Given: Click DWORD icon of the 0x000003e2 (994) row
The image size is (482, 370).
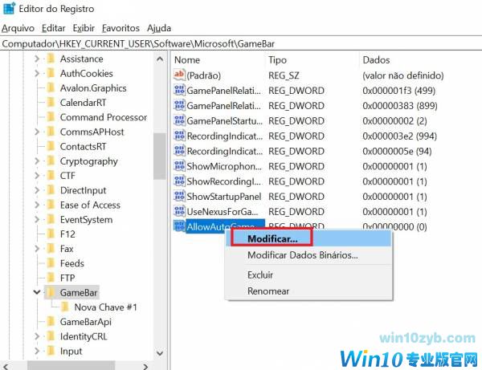Looking at the screenshot, I should click(x=179, y=136).
